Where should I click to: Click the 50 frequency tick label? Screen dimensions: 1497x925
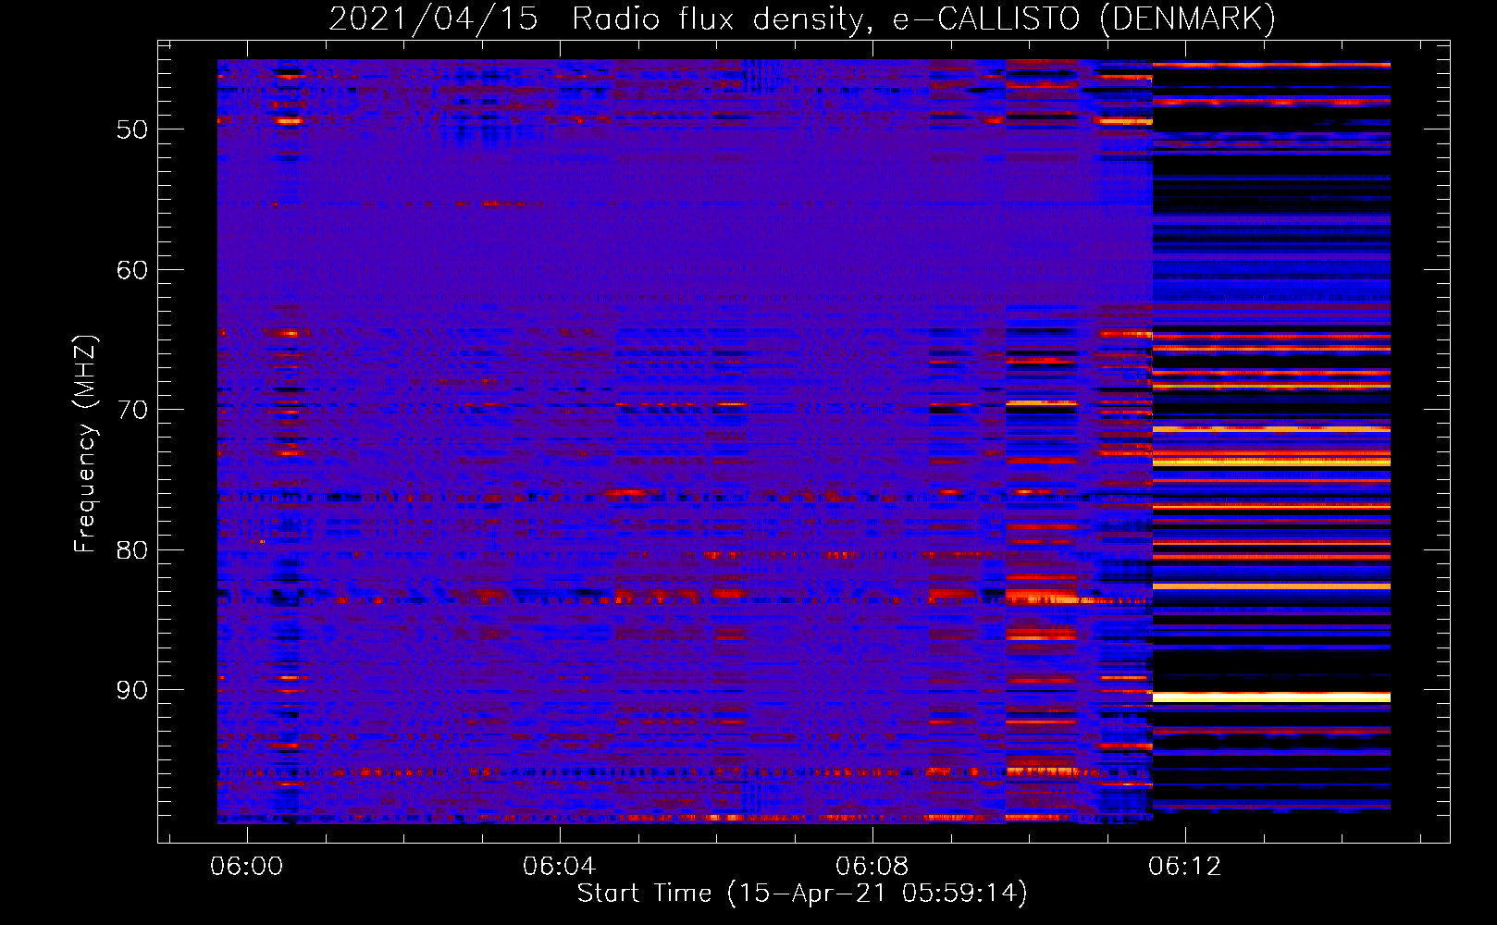pyautogui.click(x=132, y=129)
